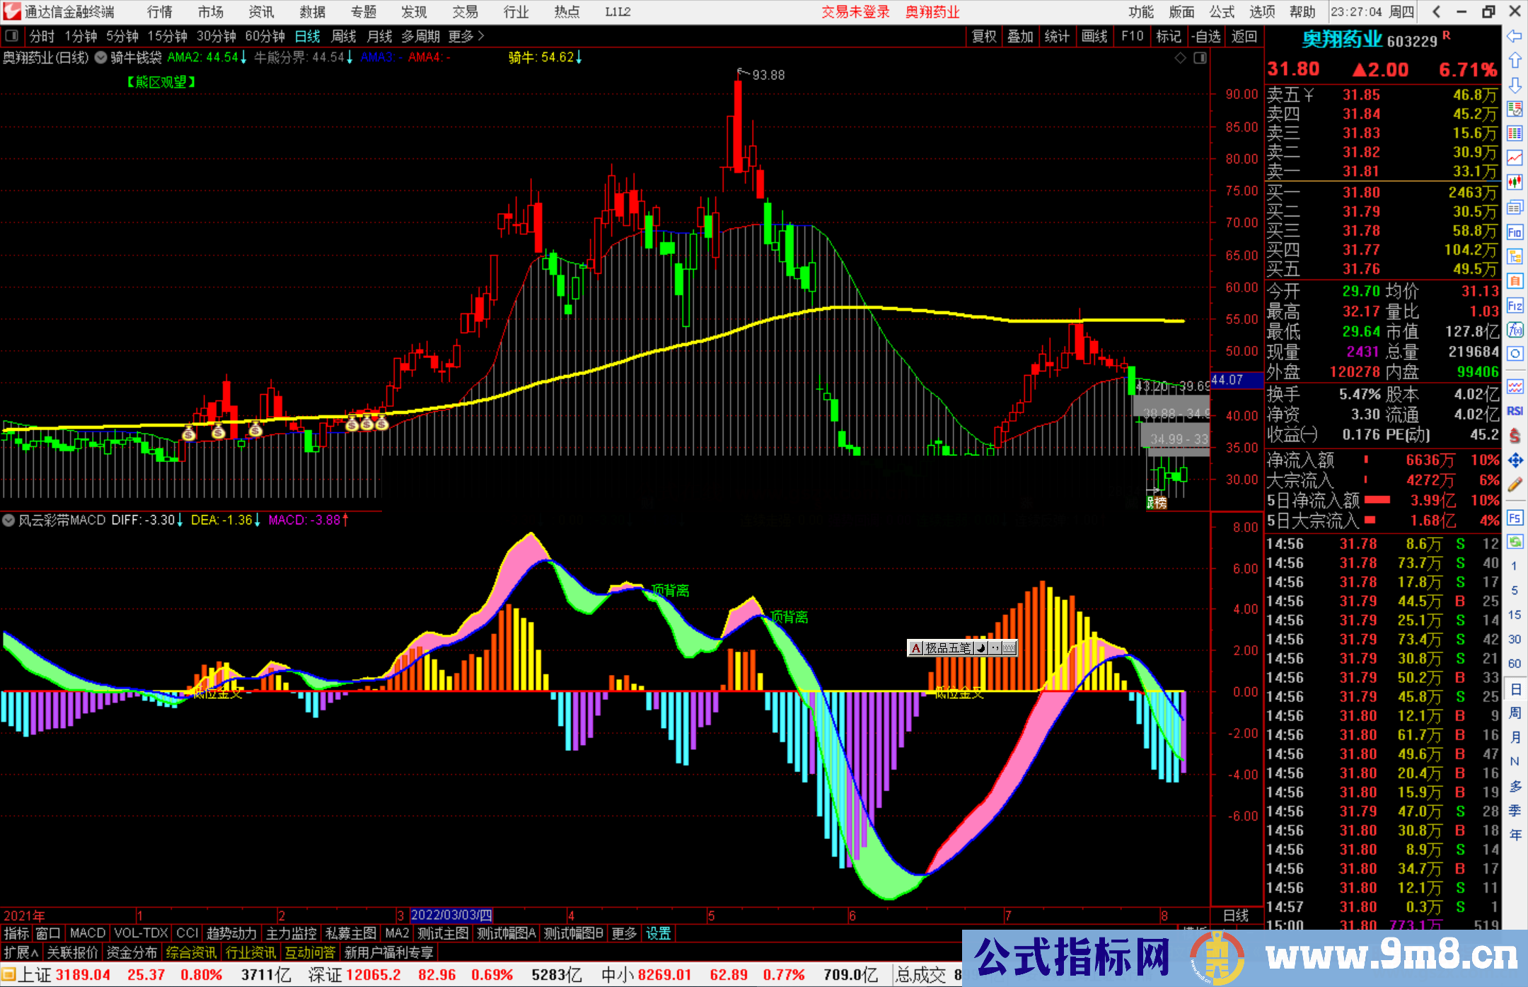Toggle 复权 price adjustment mode
Viewport: 1528px width, 987px height.
[x=984, y=36]
